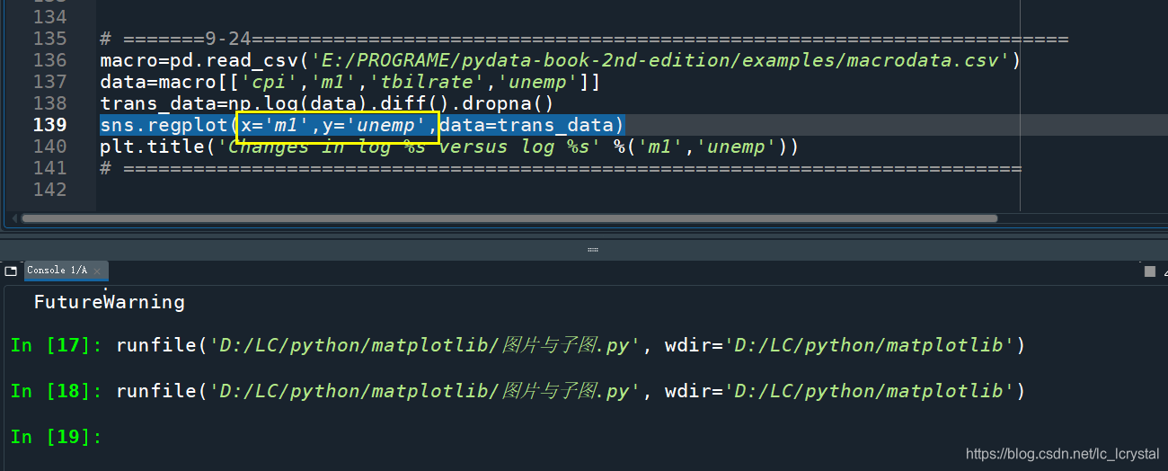Click line number 142 in the gutter
This screenshot has height=471, width=1168.
tap(49, 190)
